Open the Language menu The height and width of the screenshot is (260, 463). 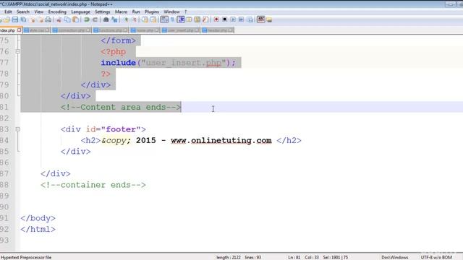coord(80,12)
